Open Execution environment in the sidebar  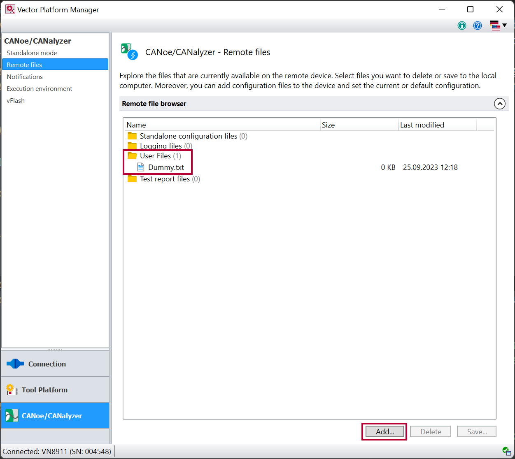coord(40,88)
